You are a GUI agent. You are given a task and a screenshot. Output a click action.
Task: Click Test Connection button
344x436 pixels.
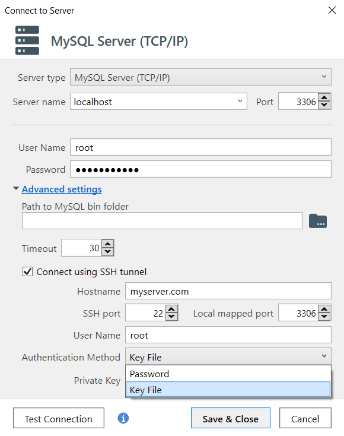(59, 418)
